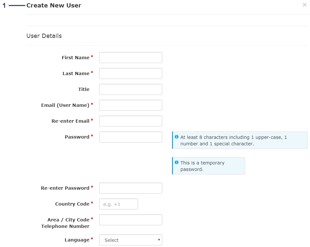
Task: Click the Language label text
Action: coord(77,240)
